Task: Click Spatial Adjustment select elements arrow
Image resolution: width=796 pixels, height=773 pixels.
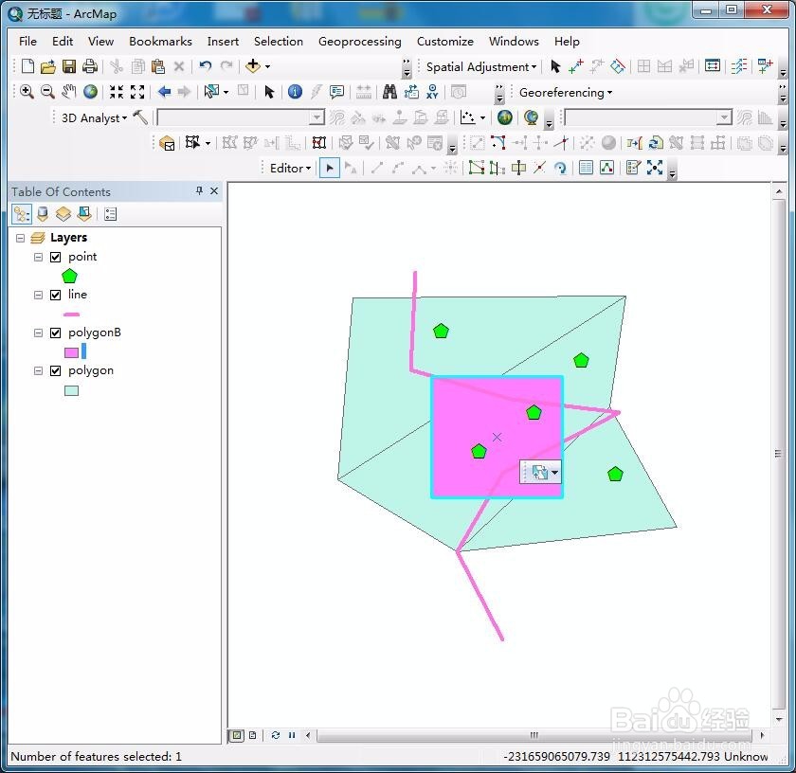Action: coord(555,66)
